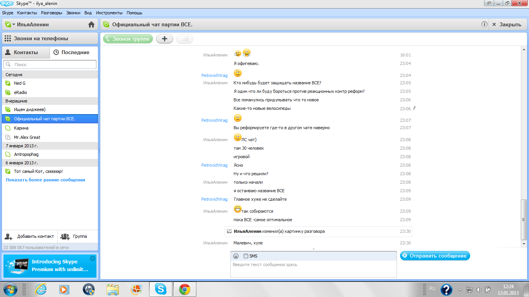Open the Skype menu
Image resolution: width=529 pixels, height=297 pixels.
pyautogui.click(x=8, y=13)
